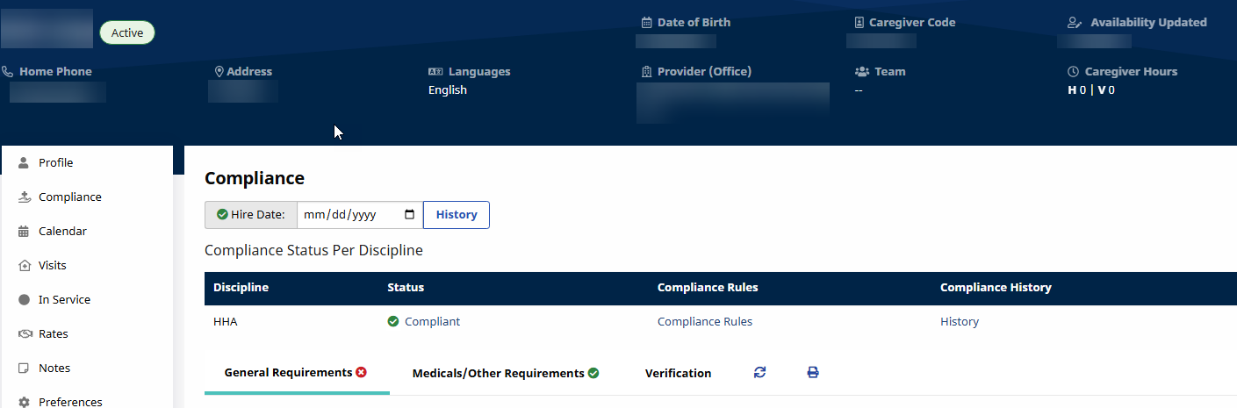The height and width of the screenshot is (408, 1237).
Task: Click the History button beside Hire Date
Action: coord(457,215)
